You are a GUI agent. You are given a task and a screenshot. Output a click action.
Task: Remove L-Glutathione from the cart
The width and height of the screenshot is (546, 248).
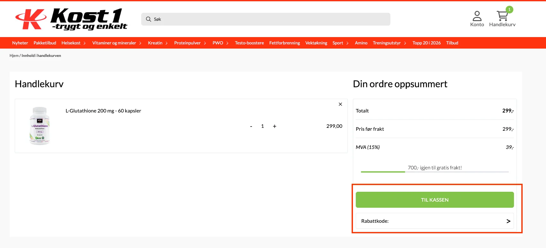tap(340, 104)
